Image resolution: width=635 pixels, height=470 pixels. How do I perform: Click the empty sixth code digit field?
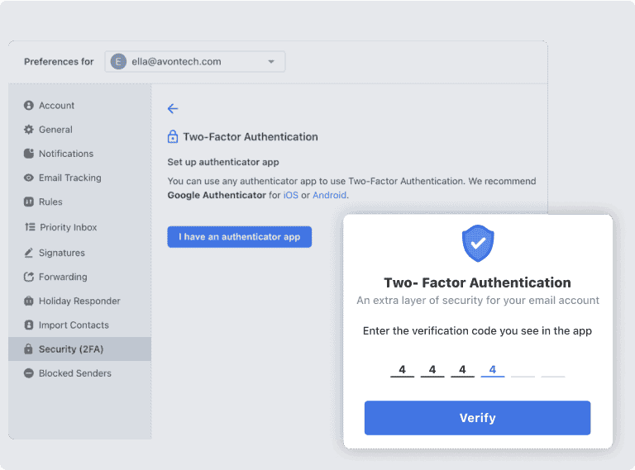tap(553, 370)
